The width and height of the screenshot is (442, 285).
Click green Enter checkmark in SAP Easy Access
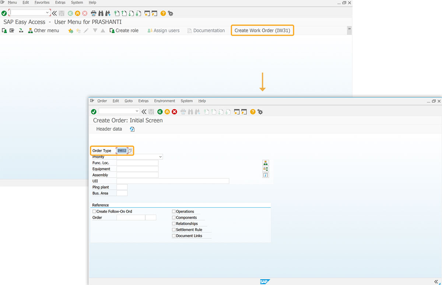(4, 13)
